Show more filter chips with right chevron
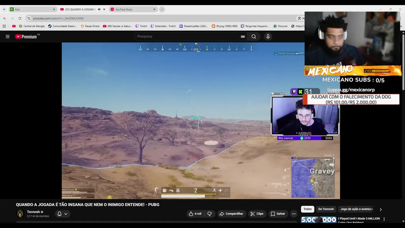 (x=381, y=209)
